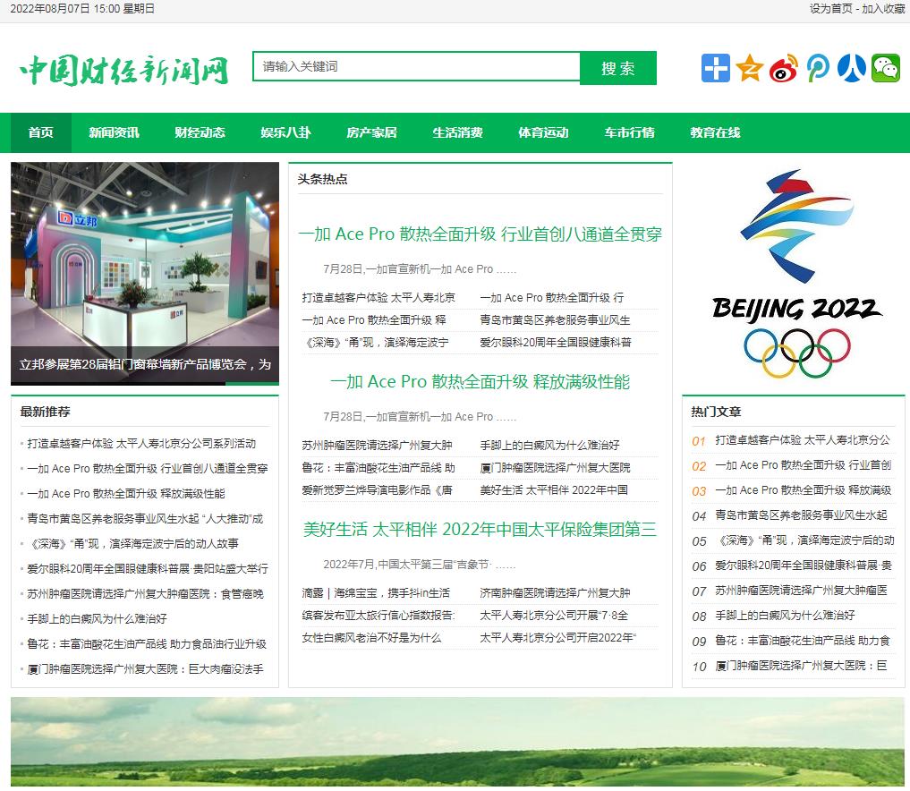Open 最新推荐 item 青岛市黄岛区养老服务事业风生水起
910x791 pixels.
145,518
